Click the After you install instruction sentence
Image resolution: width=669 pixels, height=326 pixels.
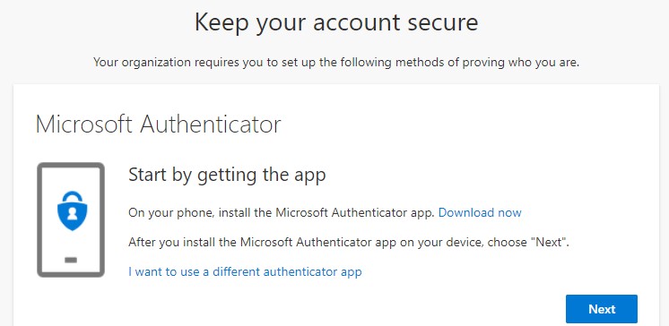click(x=349, y=243)
